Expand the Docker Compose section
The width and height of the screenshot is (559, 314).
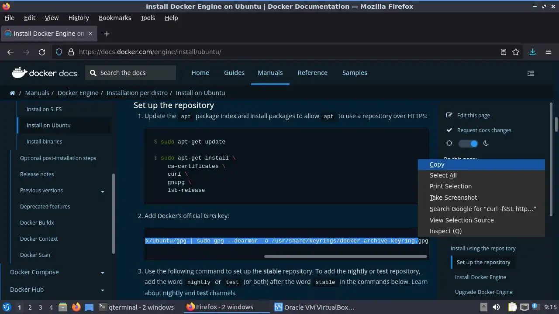click(103, 273)
